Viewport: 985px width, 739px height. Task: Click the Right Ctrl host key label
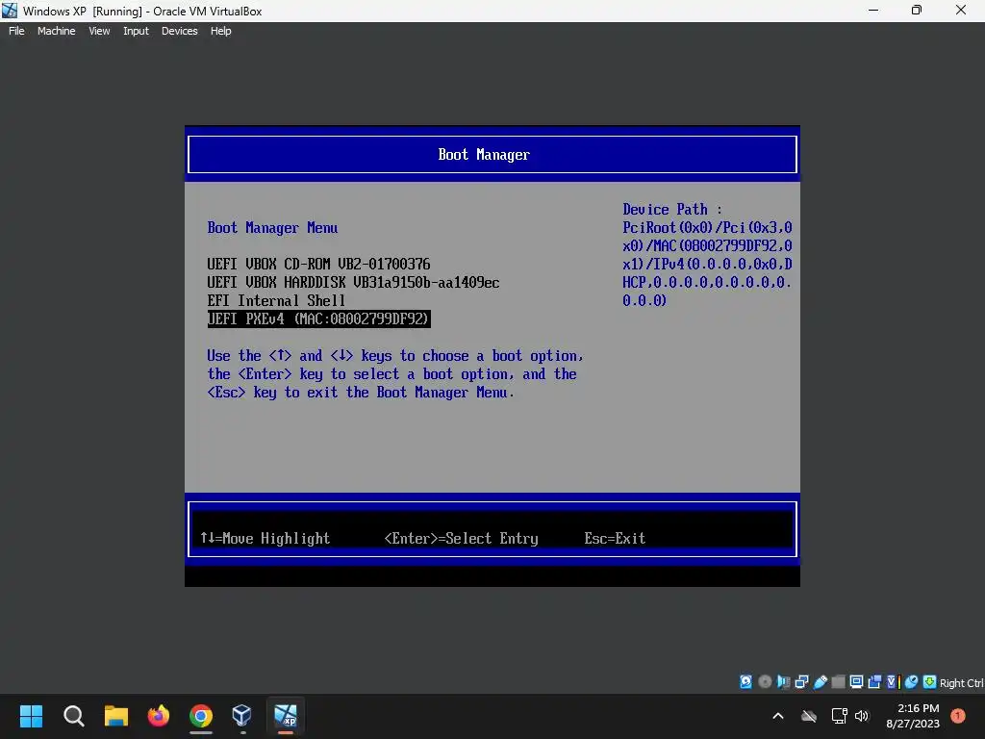pos(961,683)
